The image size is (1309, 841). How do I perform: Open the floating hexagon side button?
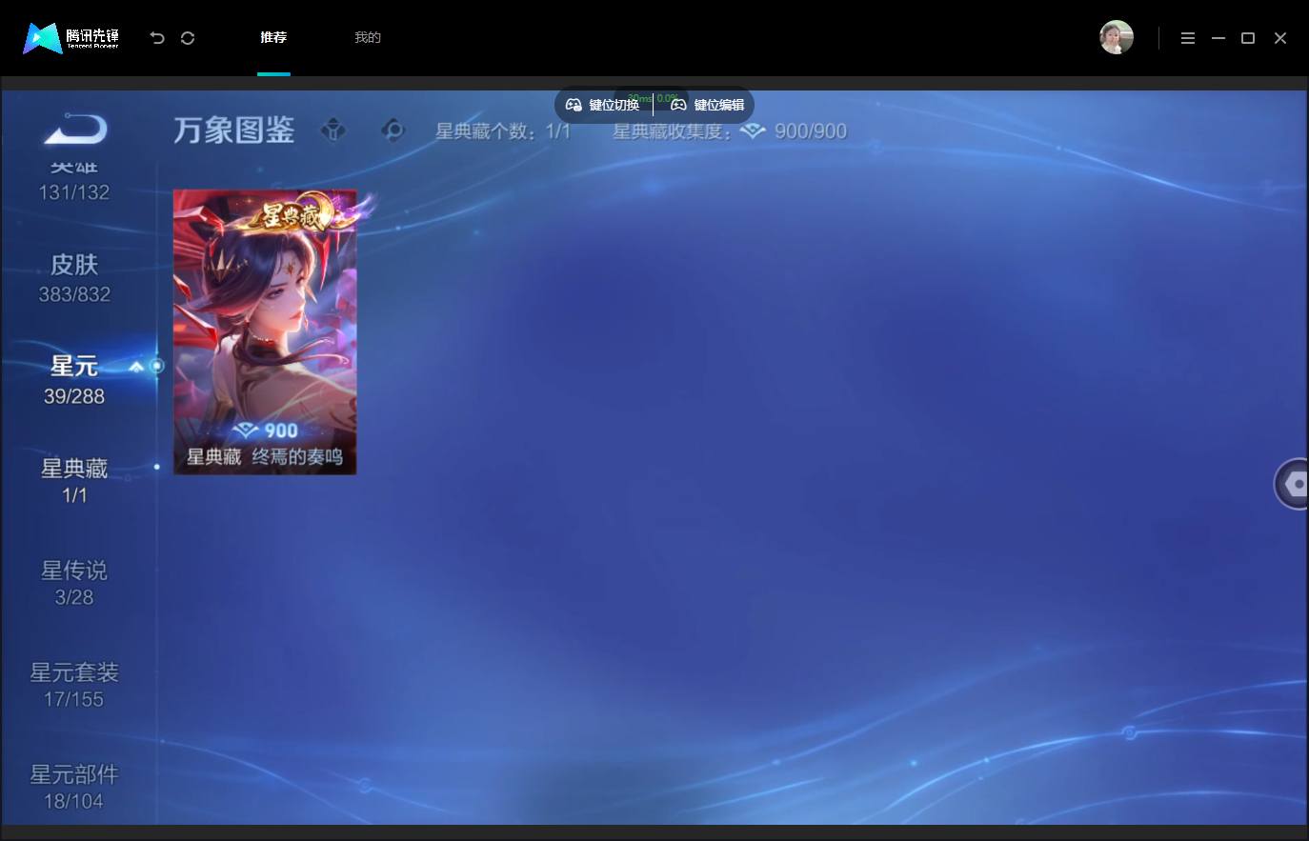coord(1293,484)
